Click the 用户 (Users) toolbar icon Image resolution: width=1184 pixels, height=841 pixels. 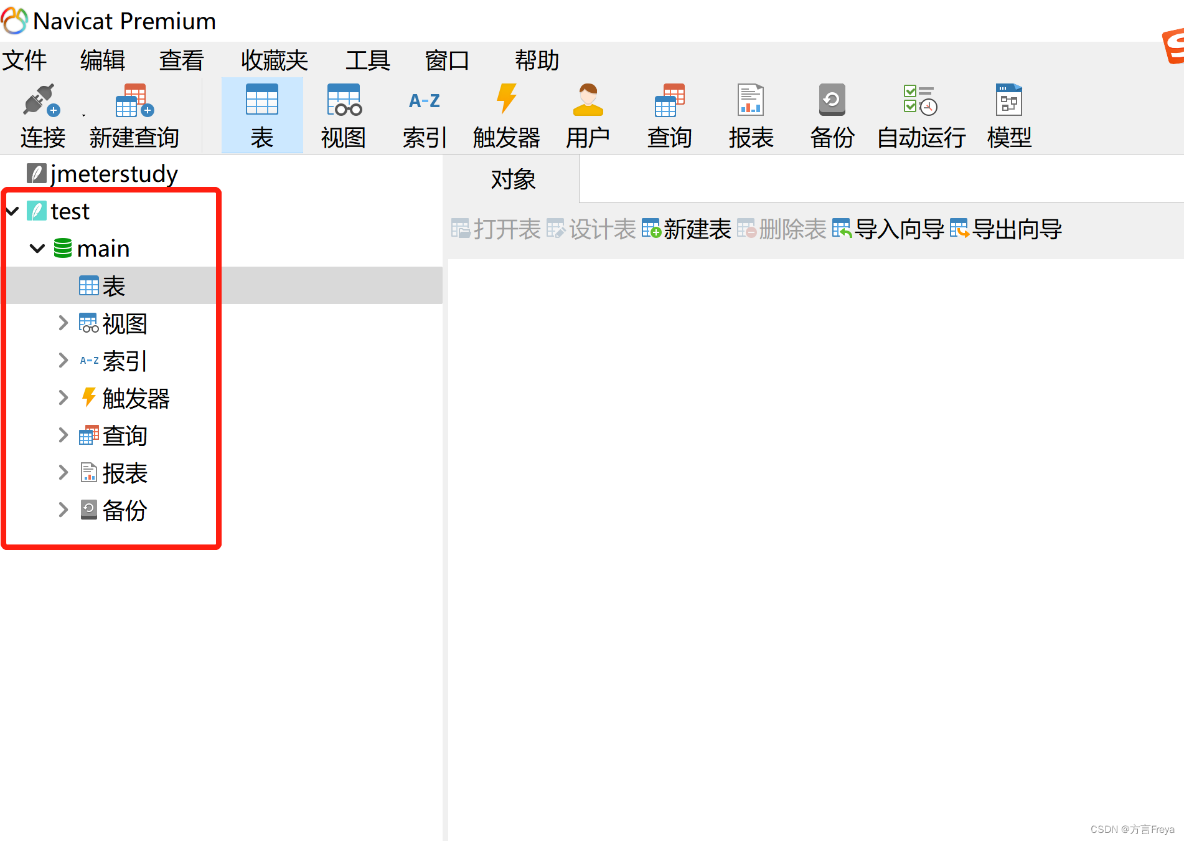point(587,114)
